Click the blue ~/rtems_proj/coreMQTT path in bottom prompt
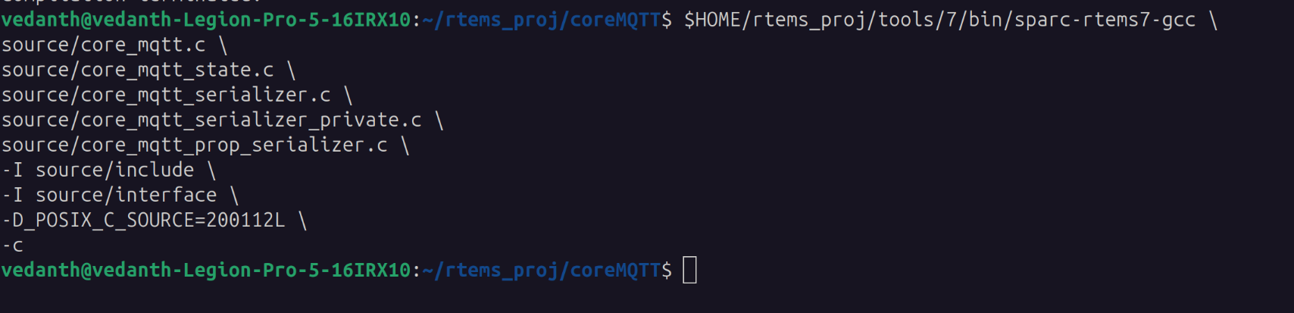 542,271
